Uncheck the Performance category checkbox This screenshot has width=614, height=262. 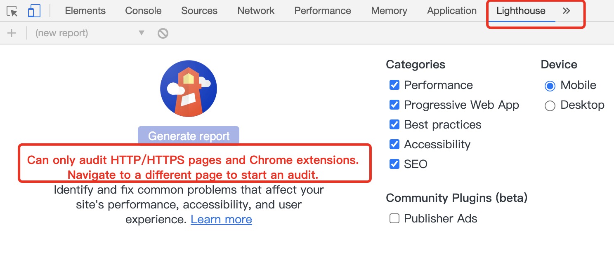click(x=394, y=85)
